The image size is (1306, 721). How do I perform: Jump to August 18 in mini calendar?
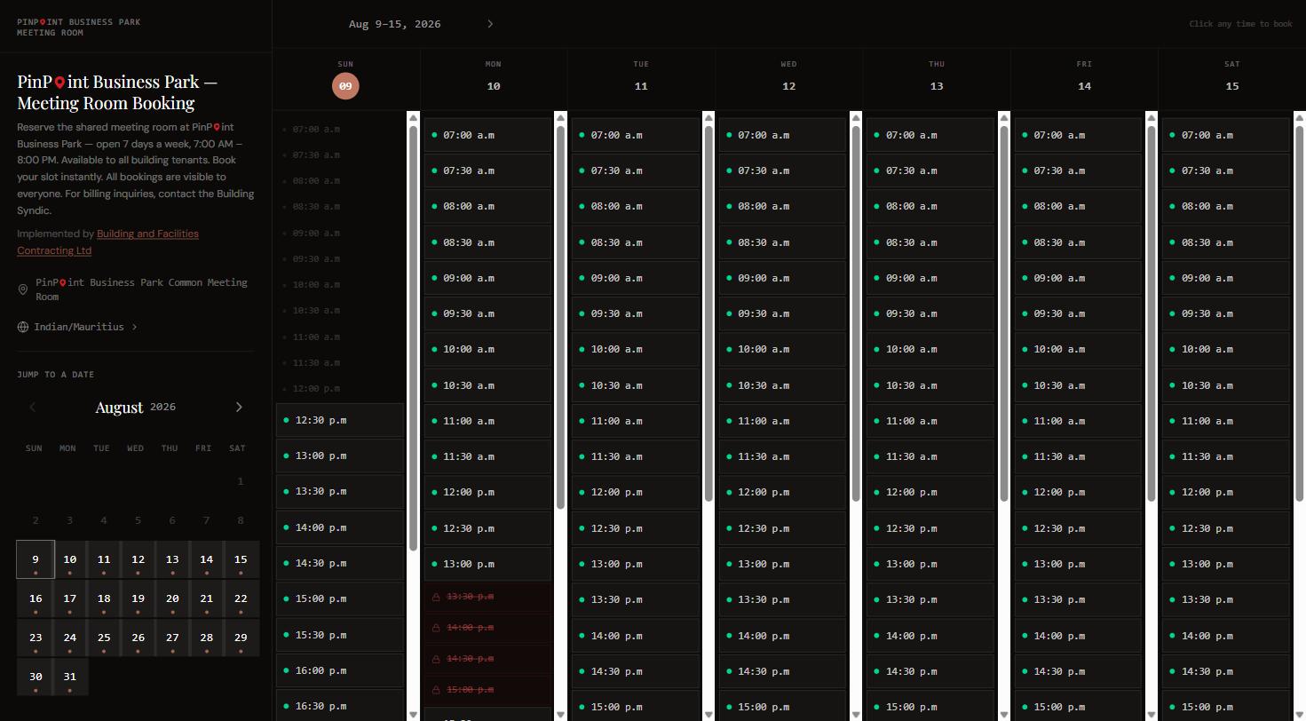[x=104, y=598]
